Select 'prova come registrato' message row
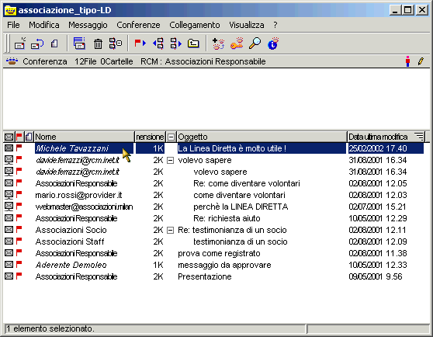This screenshot has height=337, width=433. click(x=213, y=253)
